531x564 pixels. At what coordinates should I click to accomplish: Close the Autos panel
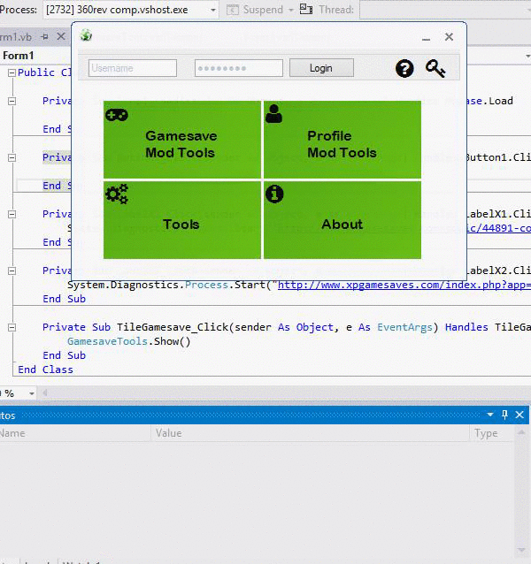(x=520, y=414)
